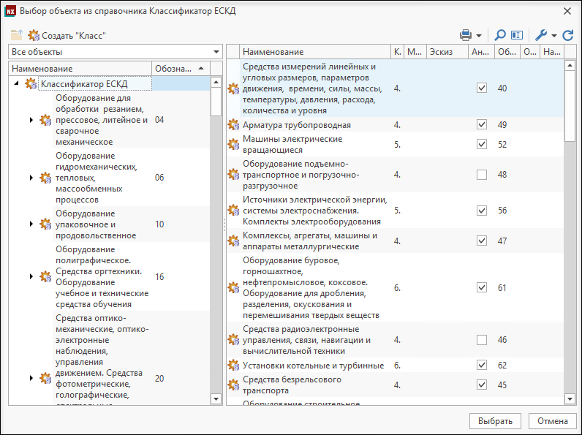Click left tree scrollbar down arrow
The width and height of the screenshot is (582, 435).
[x=216, y=399]
